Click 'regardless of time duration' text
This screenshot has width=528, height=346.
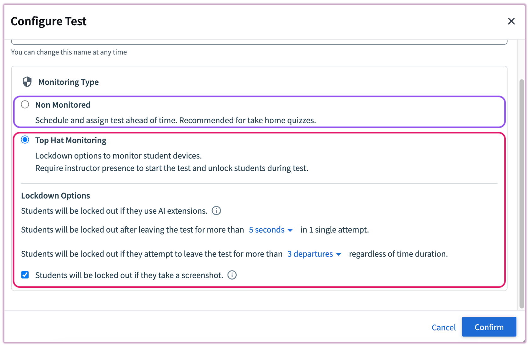398,254
